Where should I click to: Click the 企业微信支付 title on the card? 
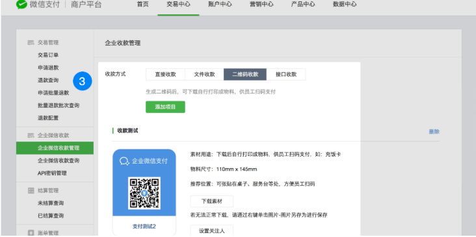[x=150, y=161]
